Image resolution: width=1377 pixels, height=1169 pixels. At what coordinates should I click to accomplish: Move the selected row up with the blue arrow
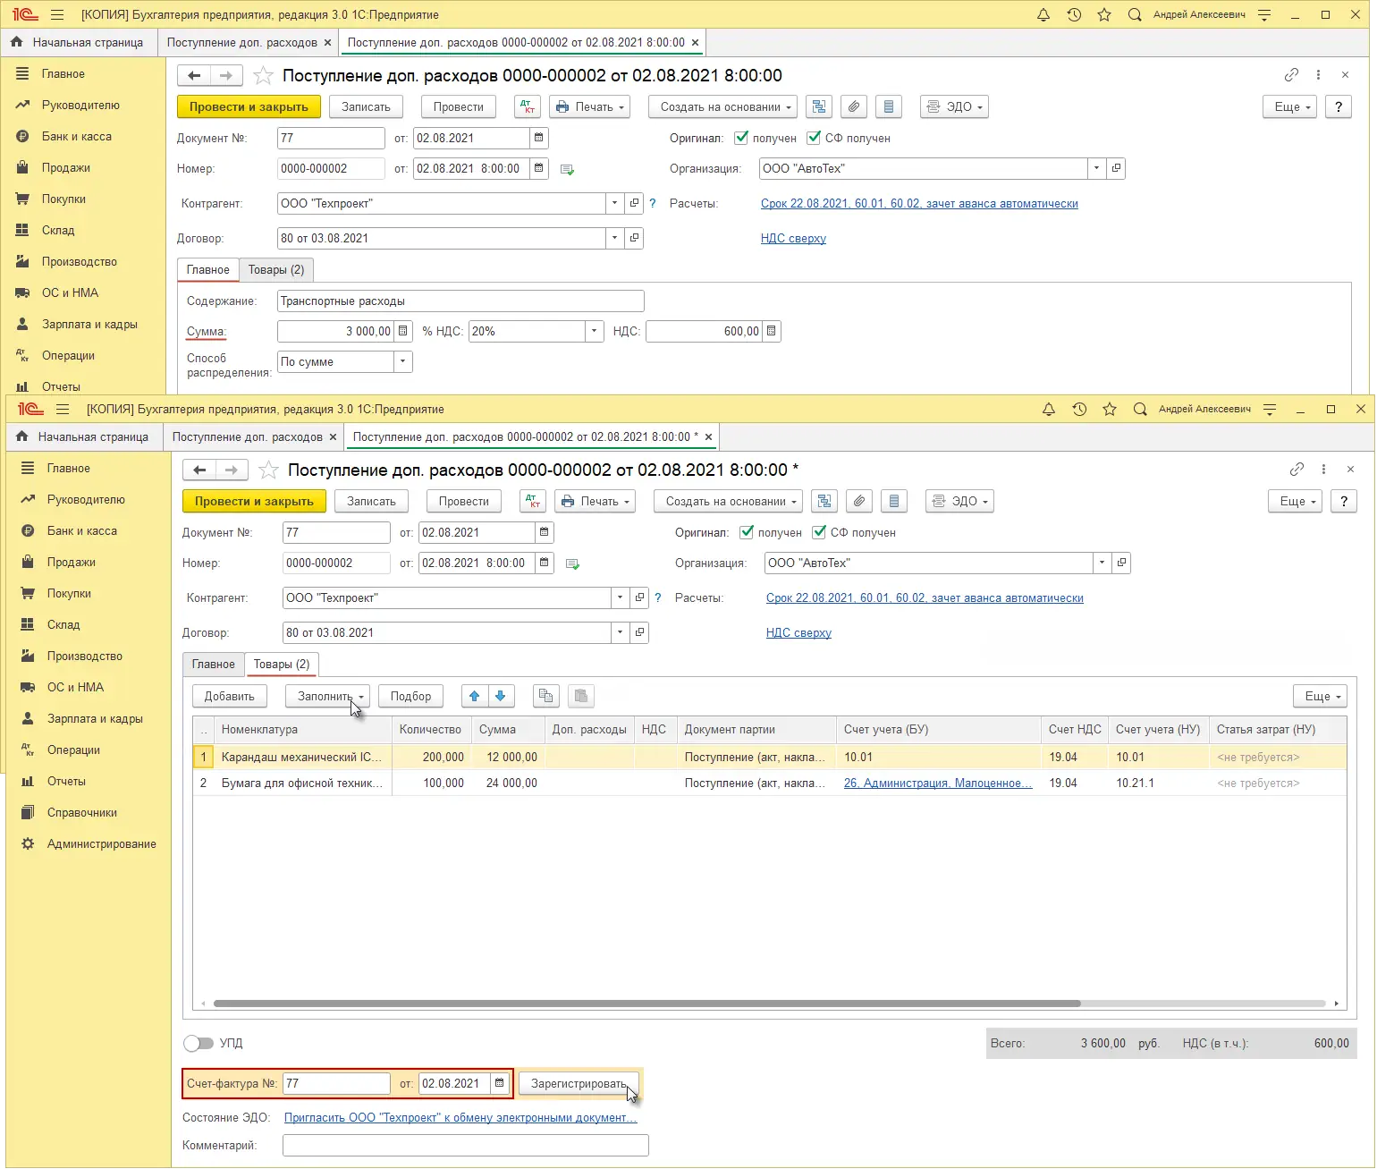(475, 696)
